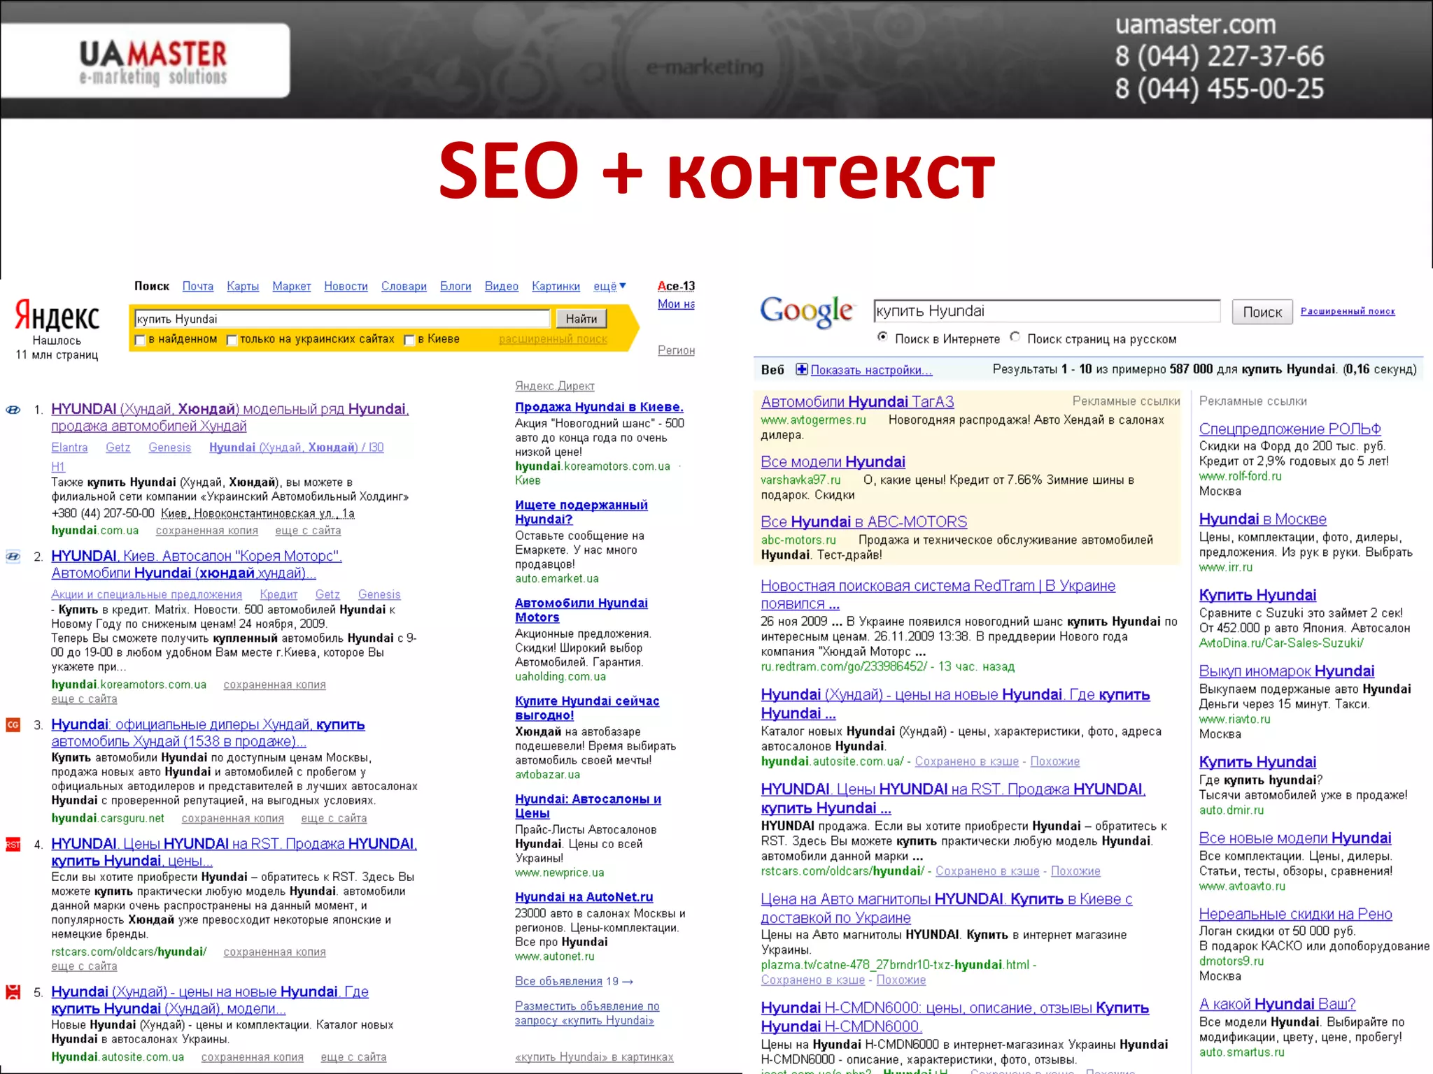Open Yandex 'расширенный поиск' link
This screenshot has height=1074, width=1433.
pos(553,339)
